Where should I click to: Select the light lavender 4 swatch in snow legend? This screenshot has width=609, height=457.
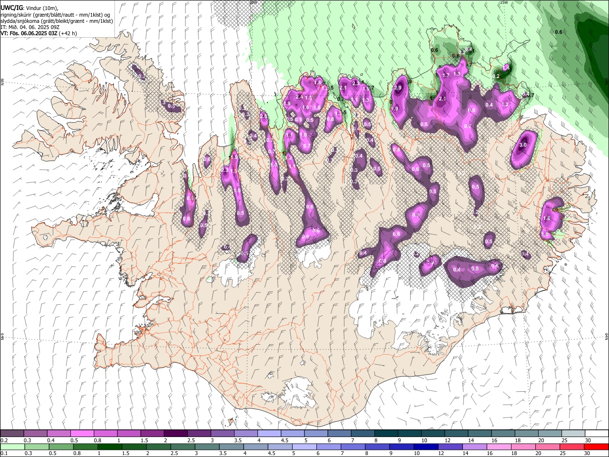[268, 434]
